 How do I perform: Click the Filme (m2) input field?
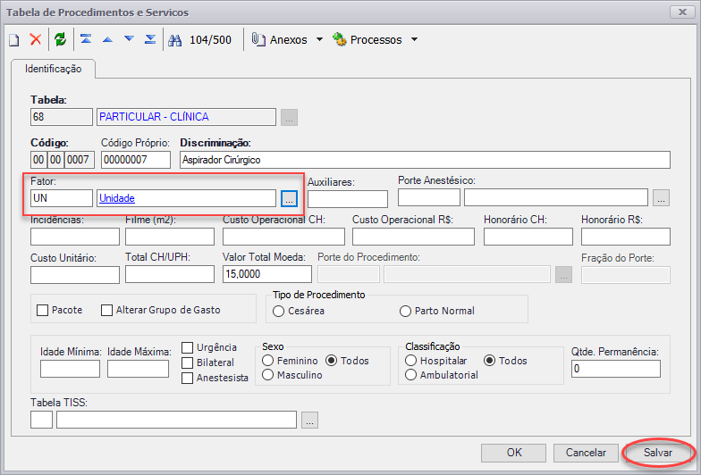pos(170,237)
